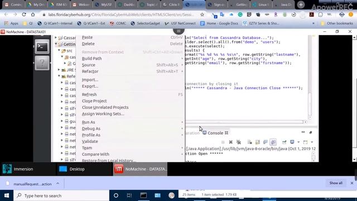Open the Run As submenu
The width and height of the screenshot is (357, 201).
click(x=131, y=122)
